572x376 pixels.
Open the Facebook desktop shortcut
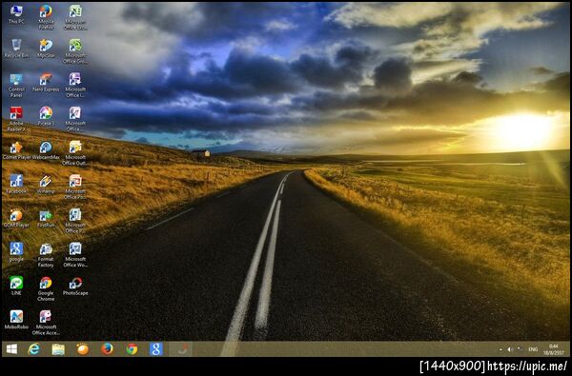pos(16,184)
